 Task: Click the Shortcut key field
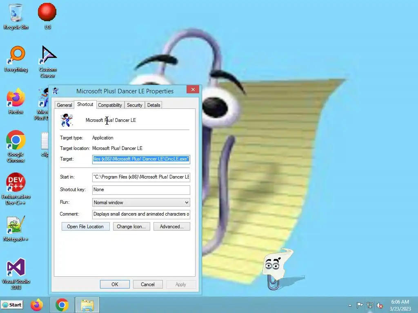(141, 190)
